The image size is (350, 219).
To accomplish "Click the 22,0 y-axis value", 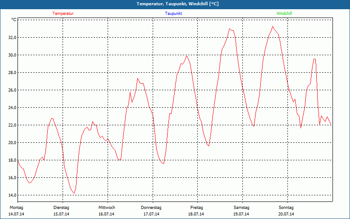I will 12,125.
